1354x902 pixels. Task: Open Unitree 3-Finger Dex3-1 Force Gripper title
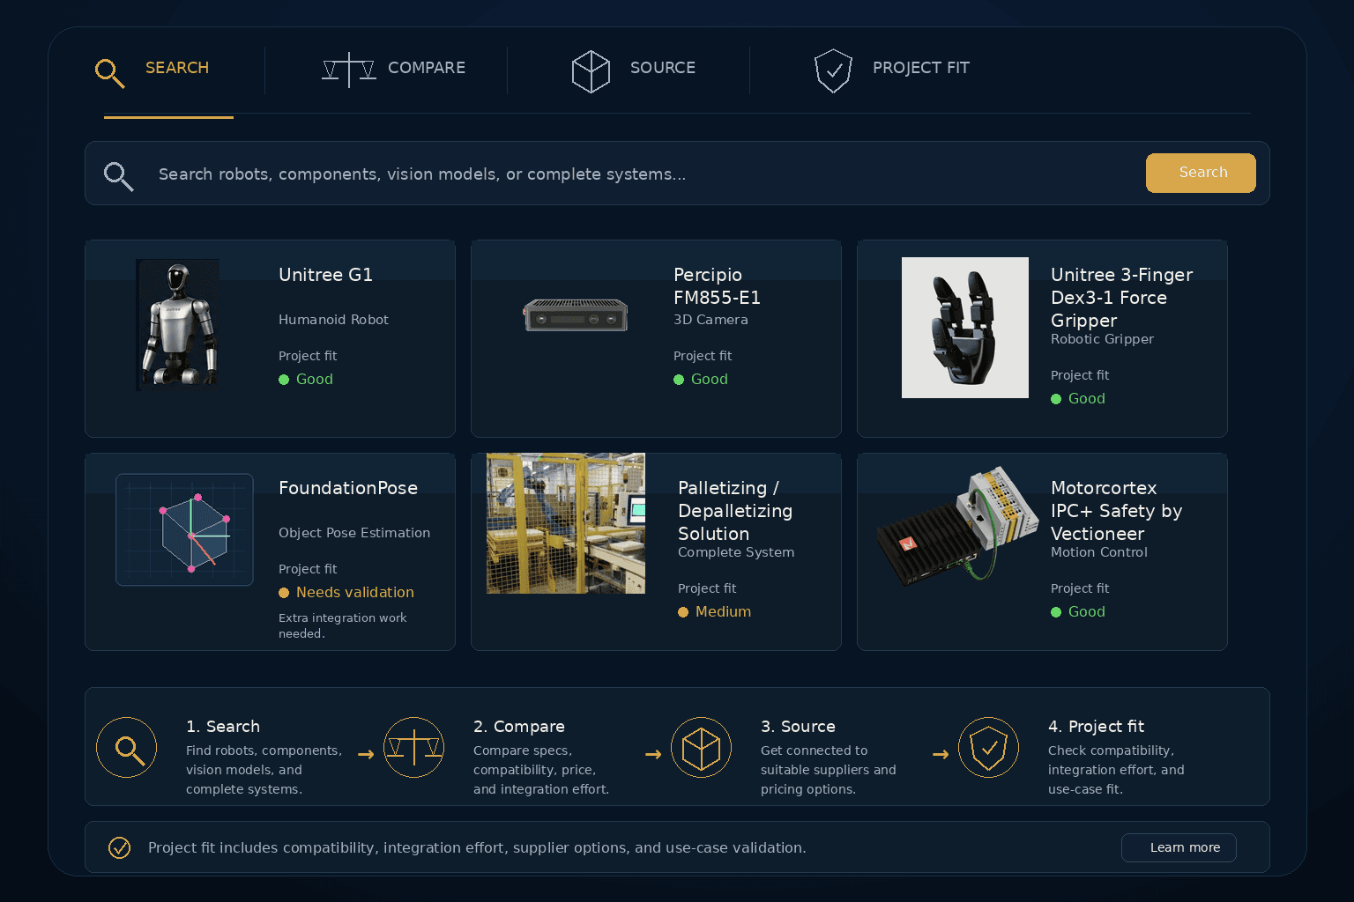click(x=1121, y=298)
